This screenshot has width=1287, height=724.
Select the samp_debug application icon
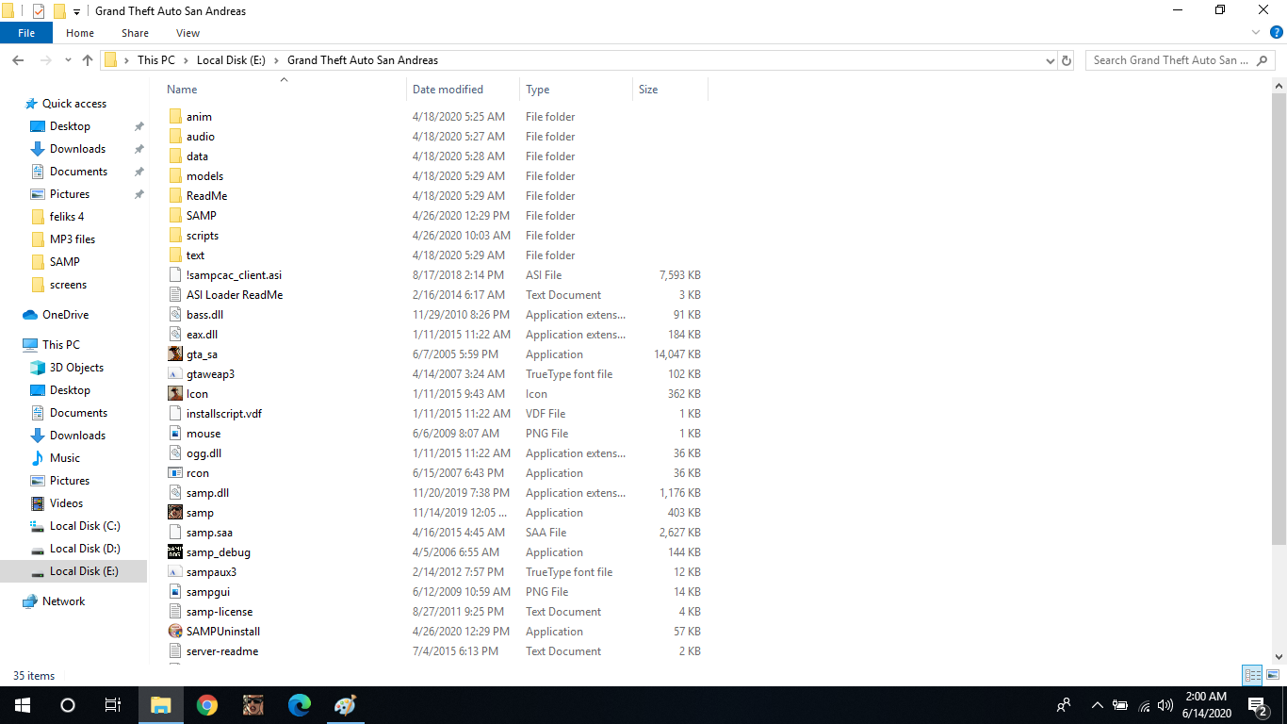point(175,552)
